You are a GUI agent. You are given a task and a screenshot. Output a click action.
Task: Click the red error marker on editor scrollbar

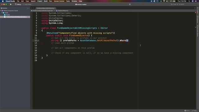196,12
